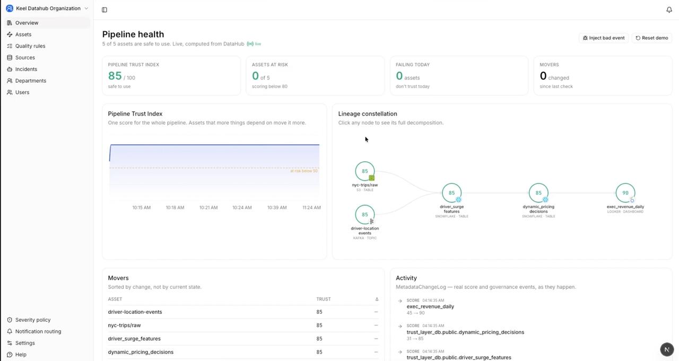Viewport: 679px width, 361px height.
Task: Open the Departments section
Action: point(47,81)
